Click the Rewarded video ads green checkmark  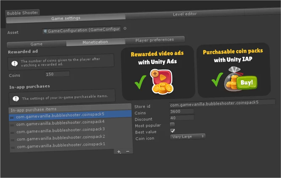tap(140, 82)
